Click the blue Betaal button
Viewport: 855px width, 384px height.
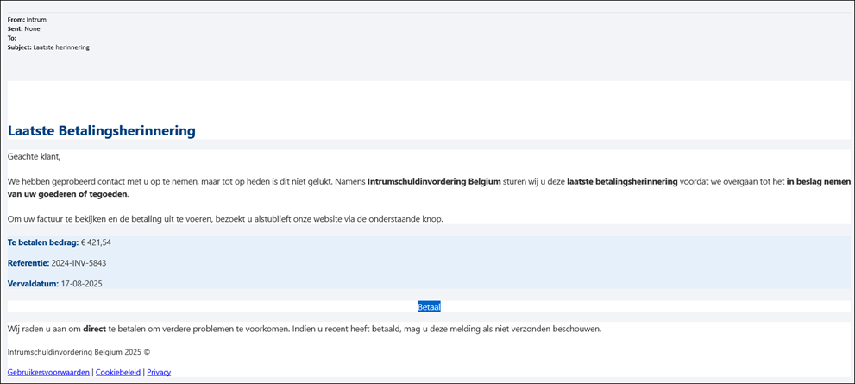point(429,307)
